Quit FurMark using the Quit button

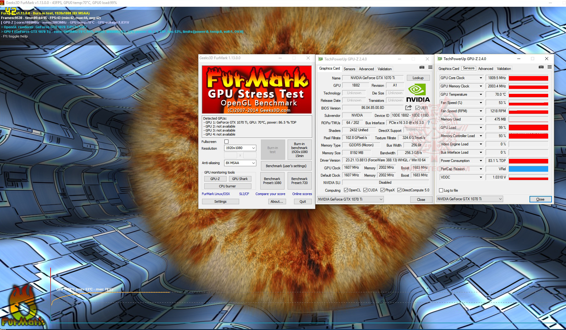(303, 201)
